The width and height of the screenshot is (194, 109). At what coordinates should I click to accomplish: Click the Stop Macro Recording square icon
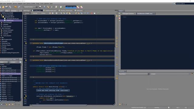95,13
